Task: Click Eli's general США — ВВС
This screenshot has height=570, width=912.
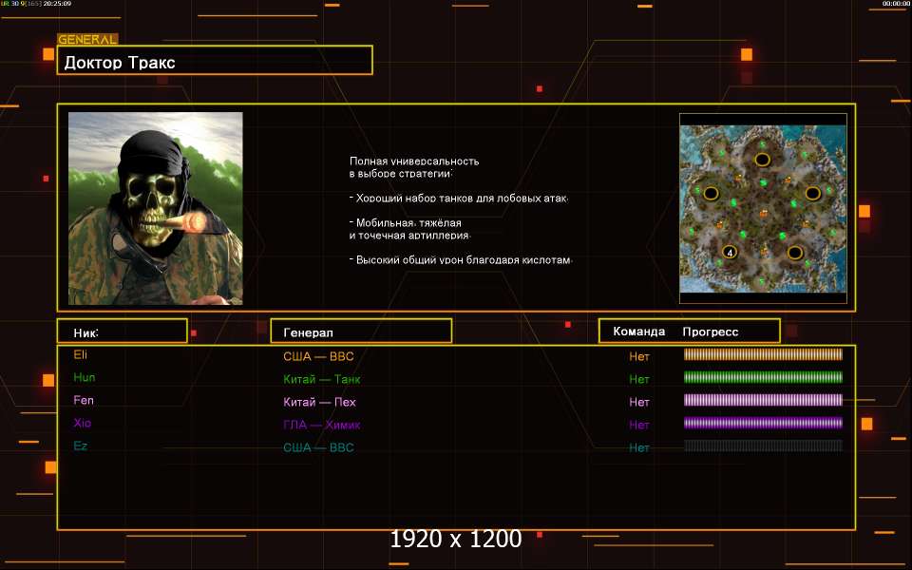Action: point(318,356)
